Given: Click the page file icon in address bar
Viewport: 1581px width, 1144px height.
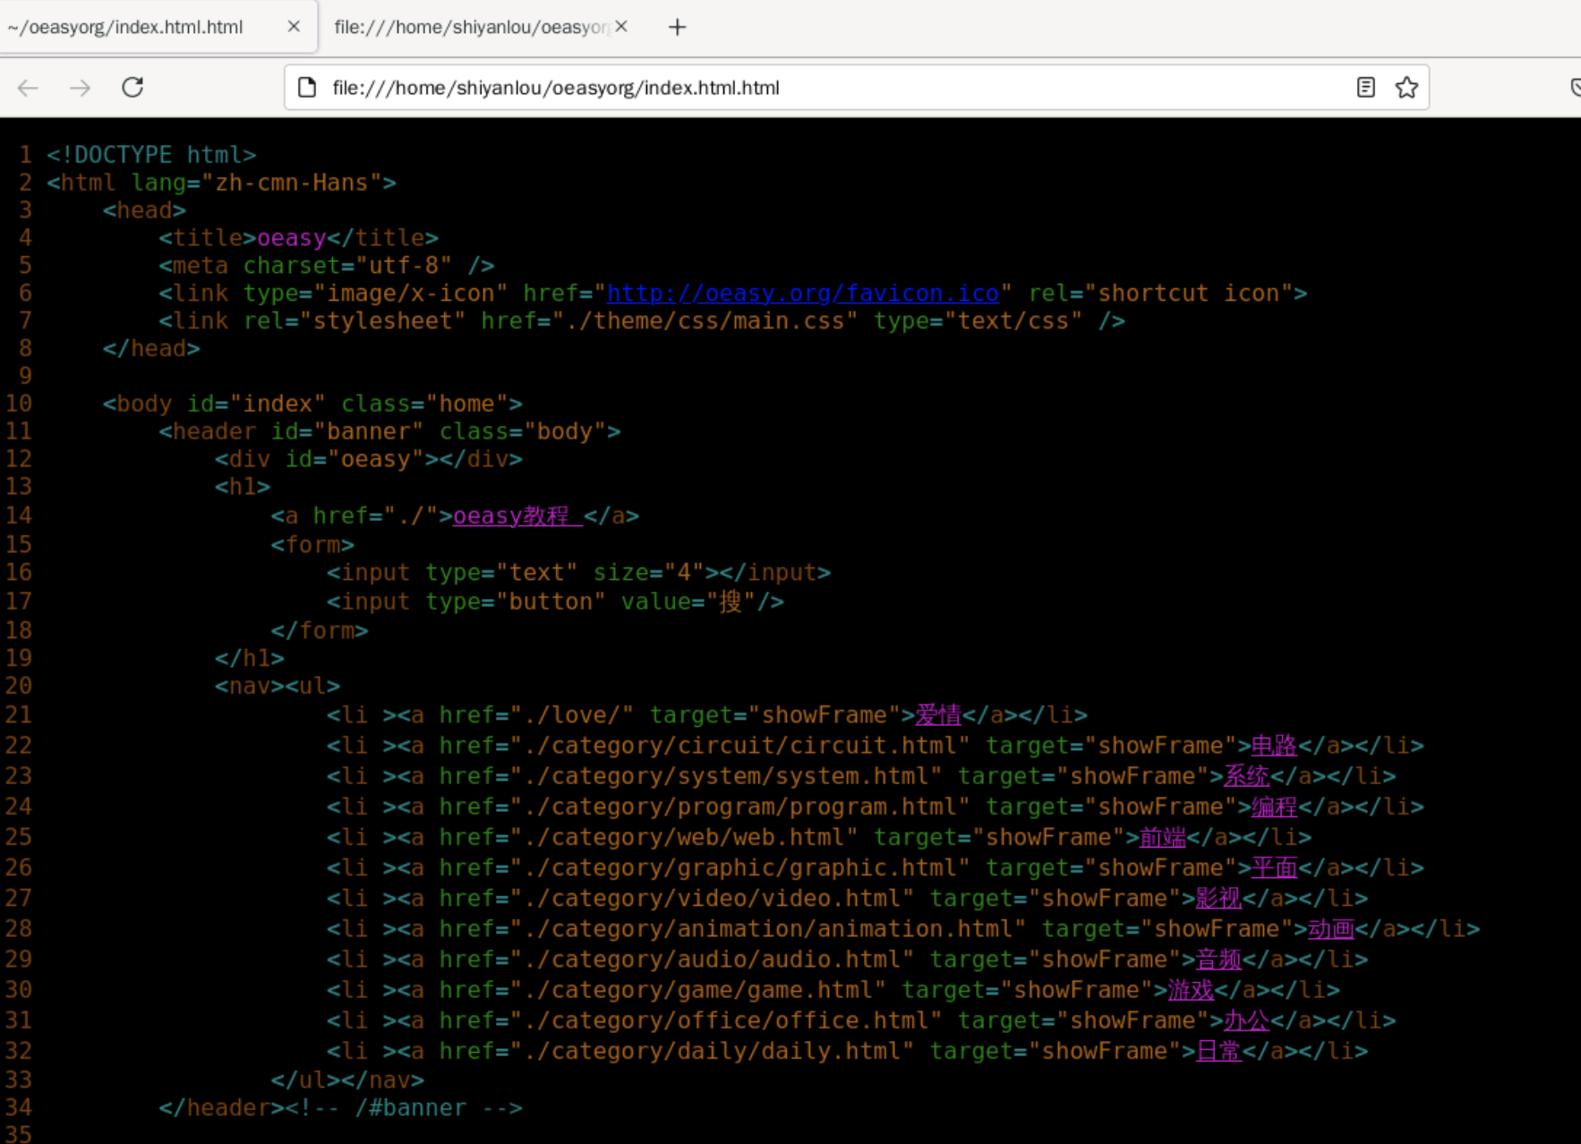Looking at the screenshot, I should point(307,87).
